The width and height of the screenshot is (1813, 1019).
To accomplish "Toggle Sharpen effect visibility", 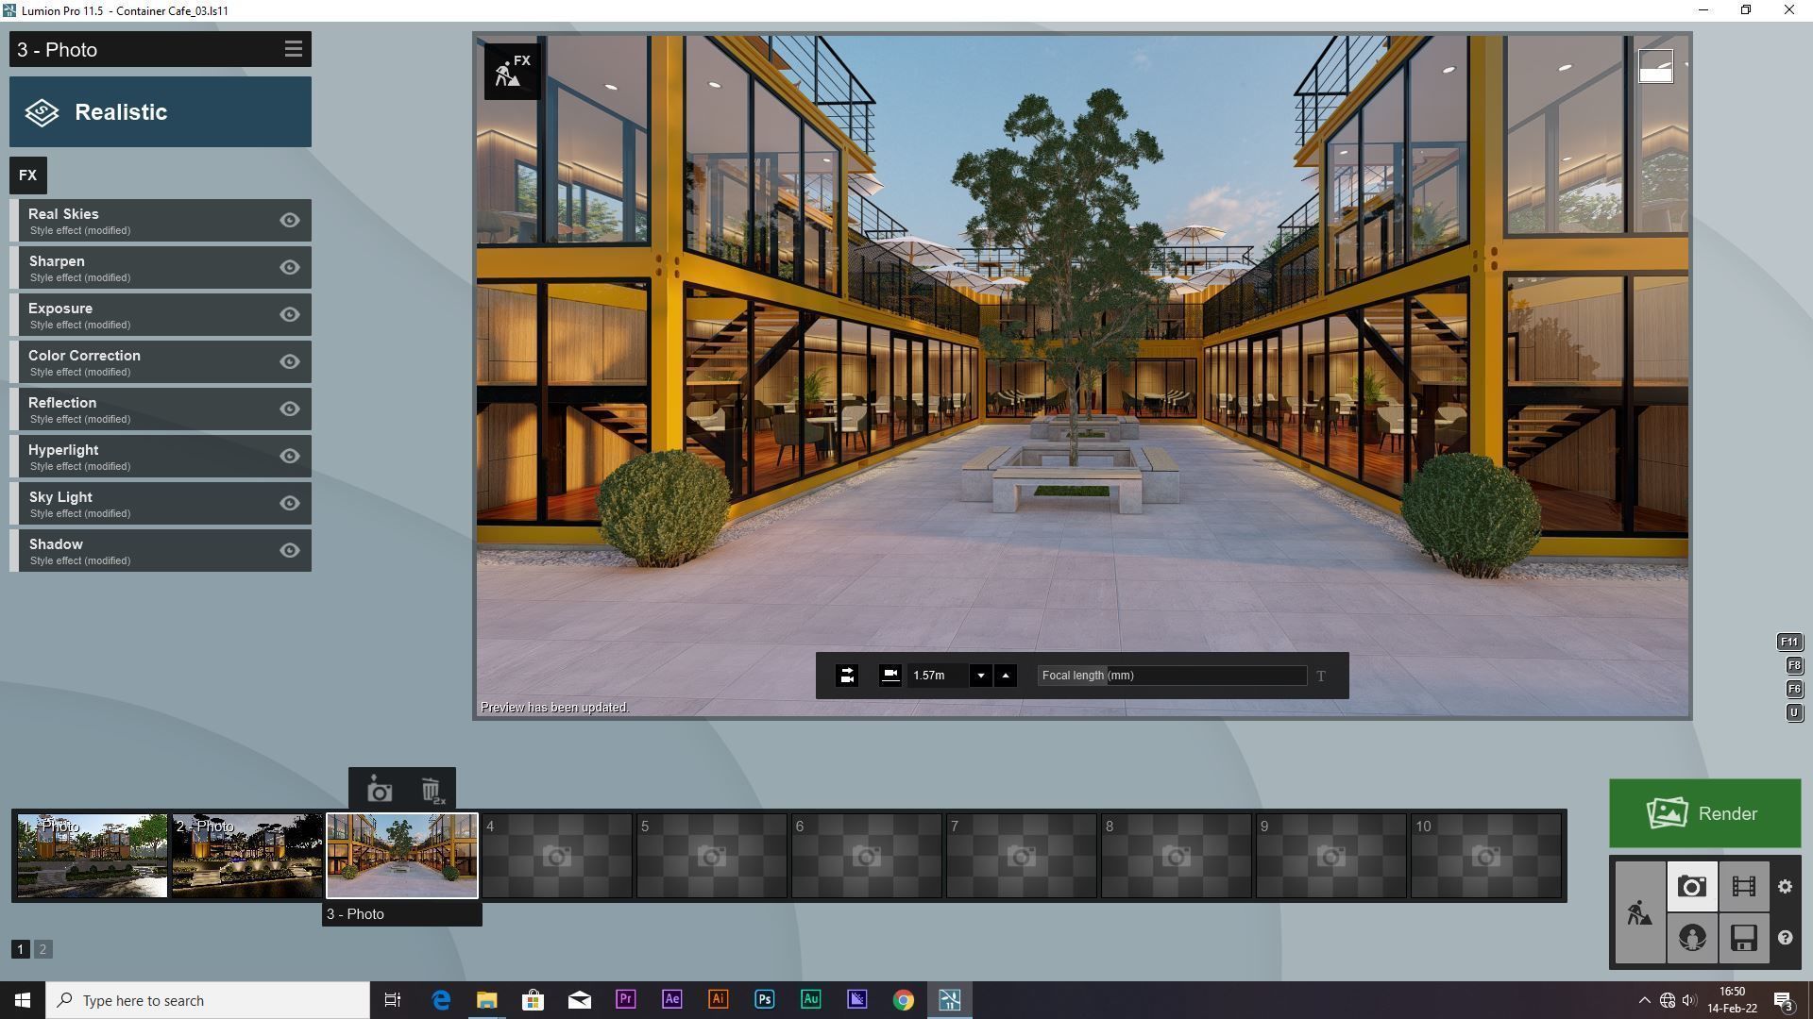I will pos(290,268).
